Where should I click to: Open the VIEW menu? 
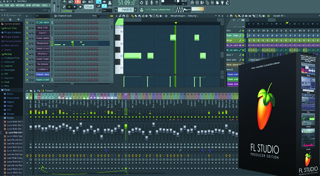[x=28, y=5]
